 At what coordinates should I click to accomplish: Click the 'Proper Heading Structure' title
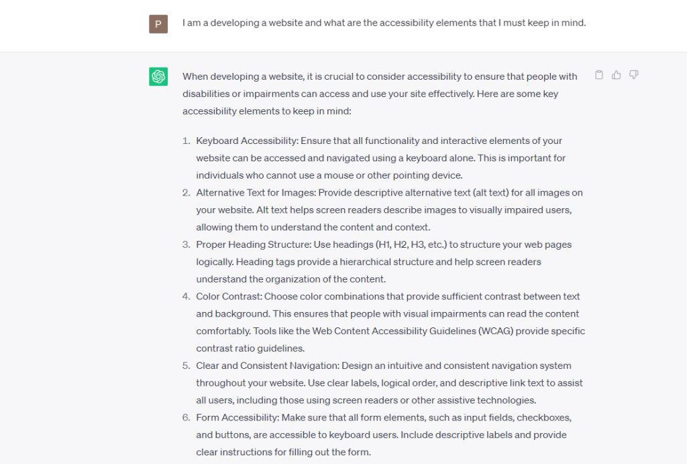(250, 245)
